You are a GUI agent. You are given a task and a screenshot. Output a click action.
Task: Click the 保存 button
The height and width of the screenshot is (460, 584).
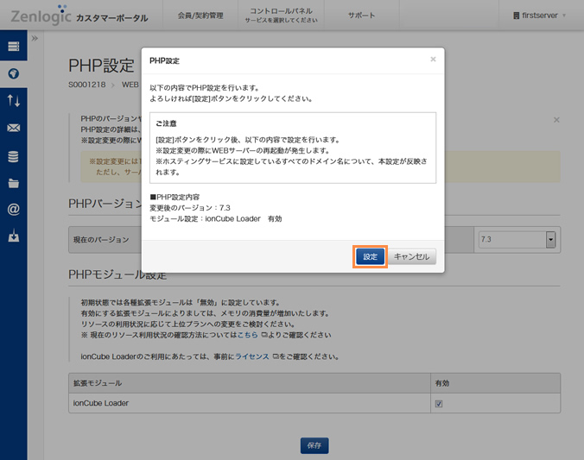coord(314,445)
